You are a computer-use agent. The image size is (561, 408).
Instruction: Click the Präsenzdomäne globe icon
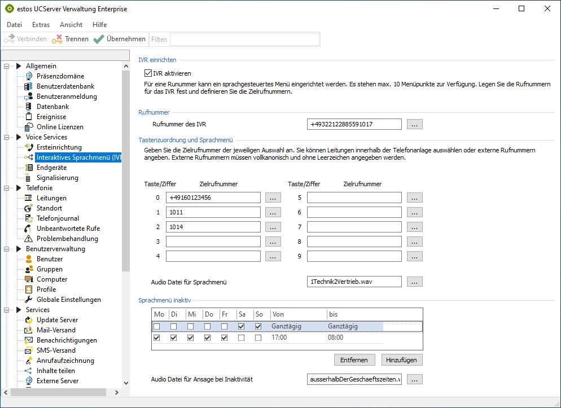pyautogui.click(x=29, y=76)
